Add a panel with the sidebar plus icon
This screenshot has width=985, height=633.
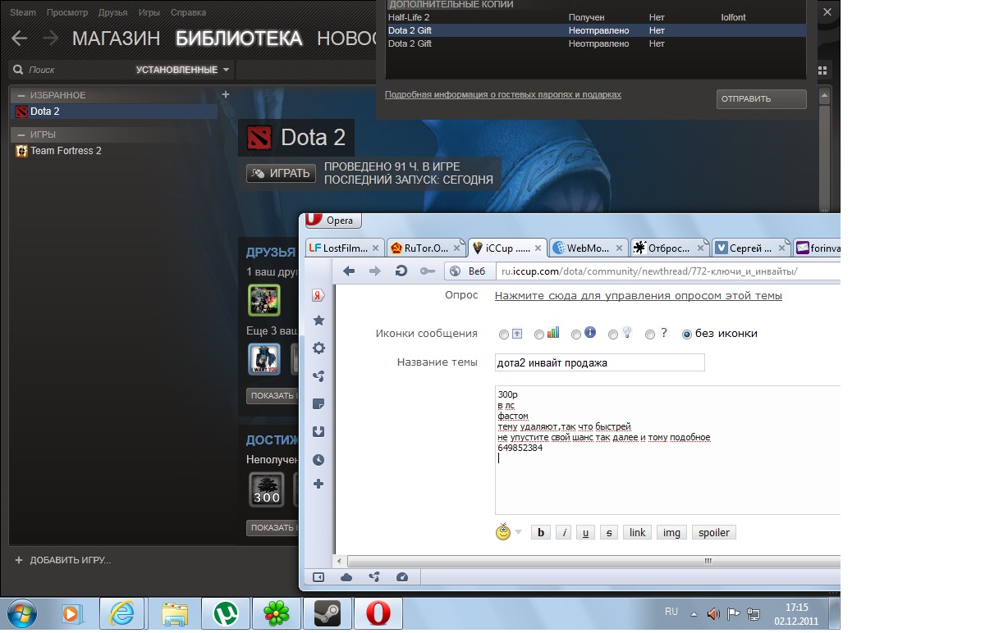pyautogui.click(x=318, y=485)
